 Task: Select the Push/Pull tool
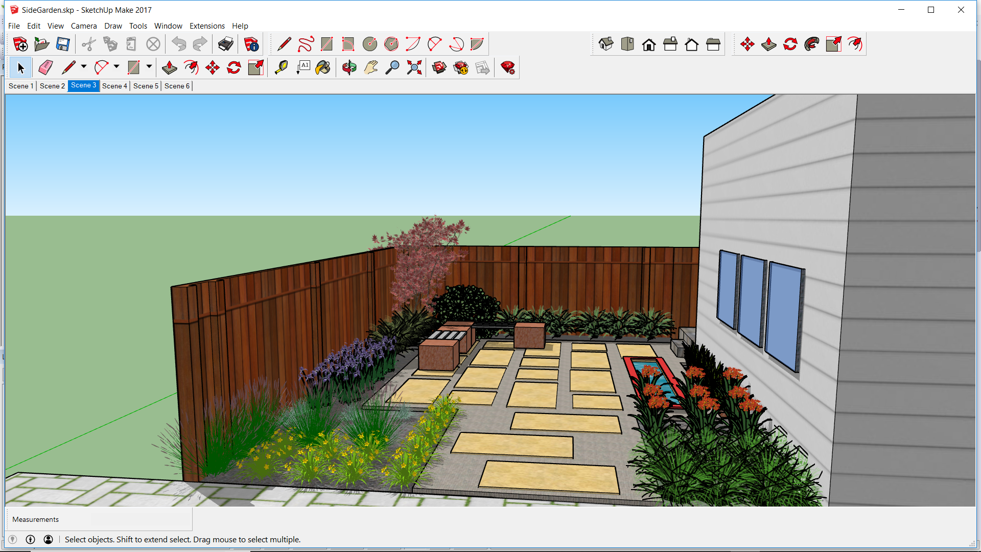tap(169, 67)
